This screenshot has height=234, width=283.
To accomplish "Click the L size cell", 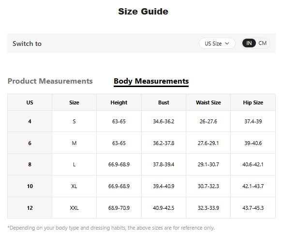I will pos(74,164).
